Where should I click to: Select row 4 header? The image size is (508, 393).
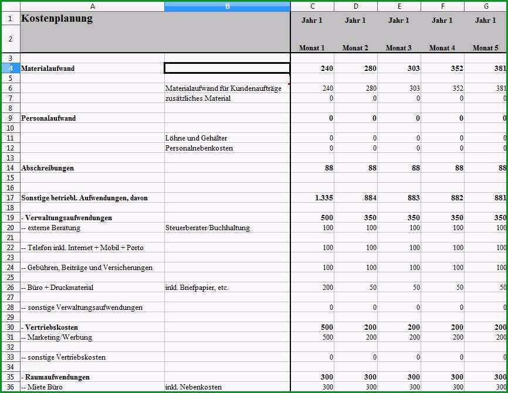(x=11, y=69)
